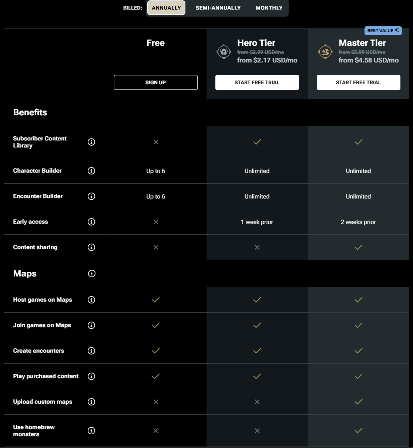Switch billing to Monthly

pos(269,8)
